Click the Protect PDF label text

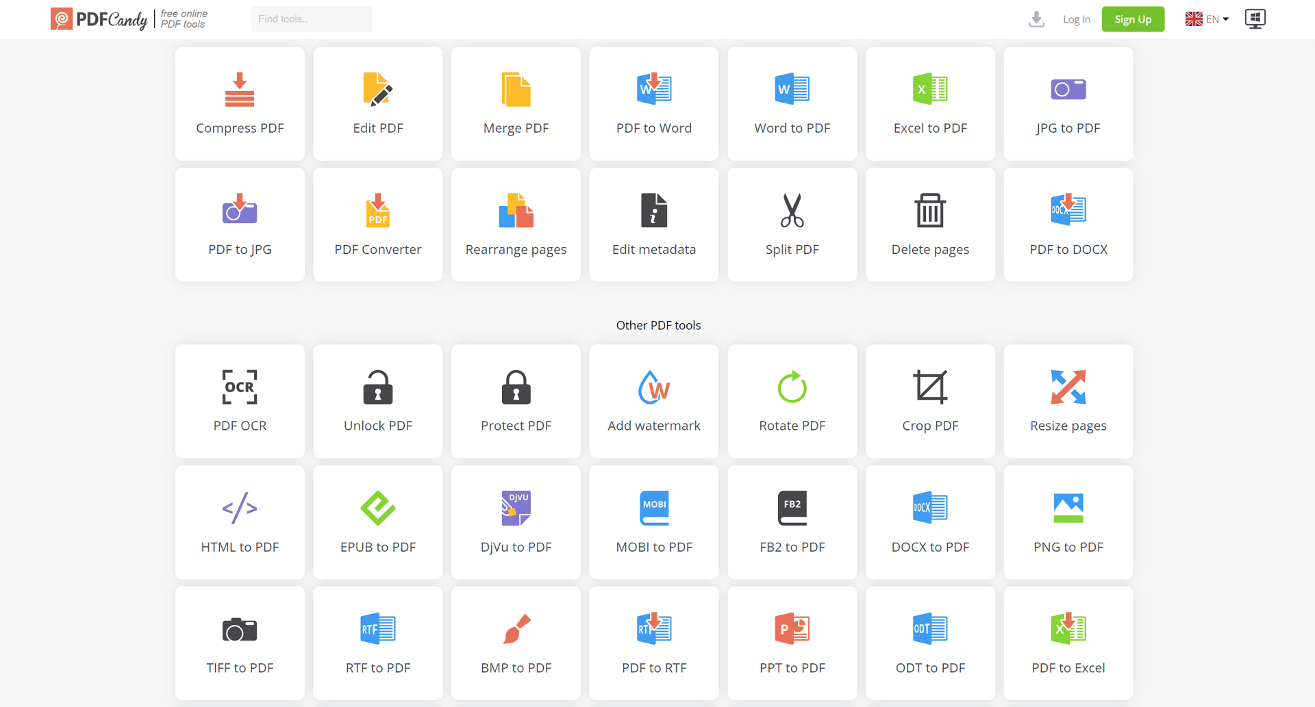tap(516, 426)
